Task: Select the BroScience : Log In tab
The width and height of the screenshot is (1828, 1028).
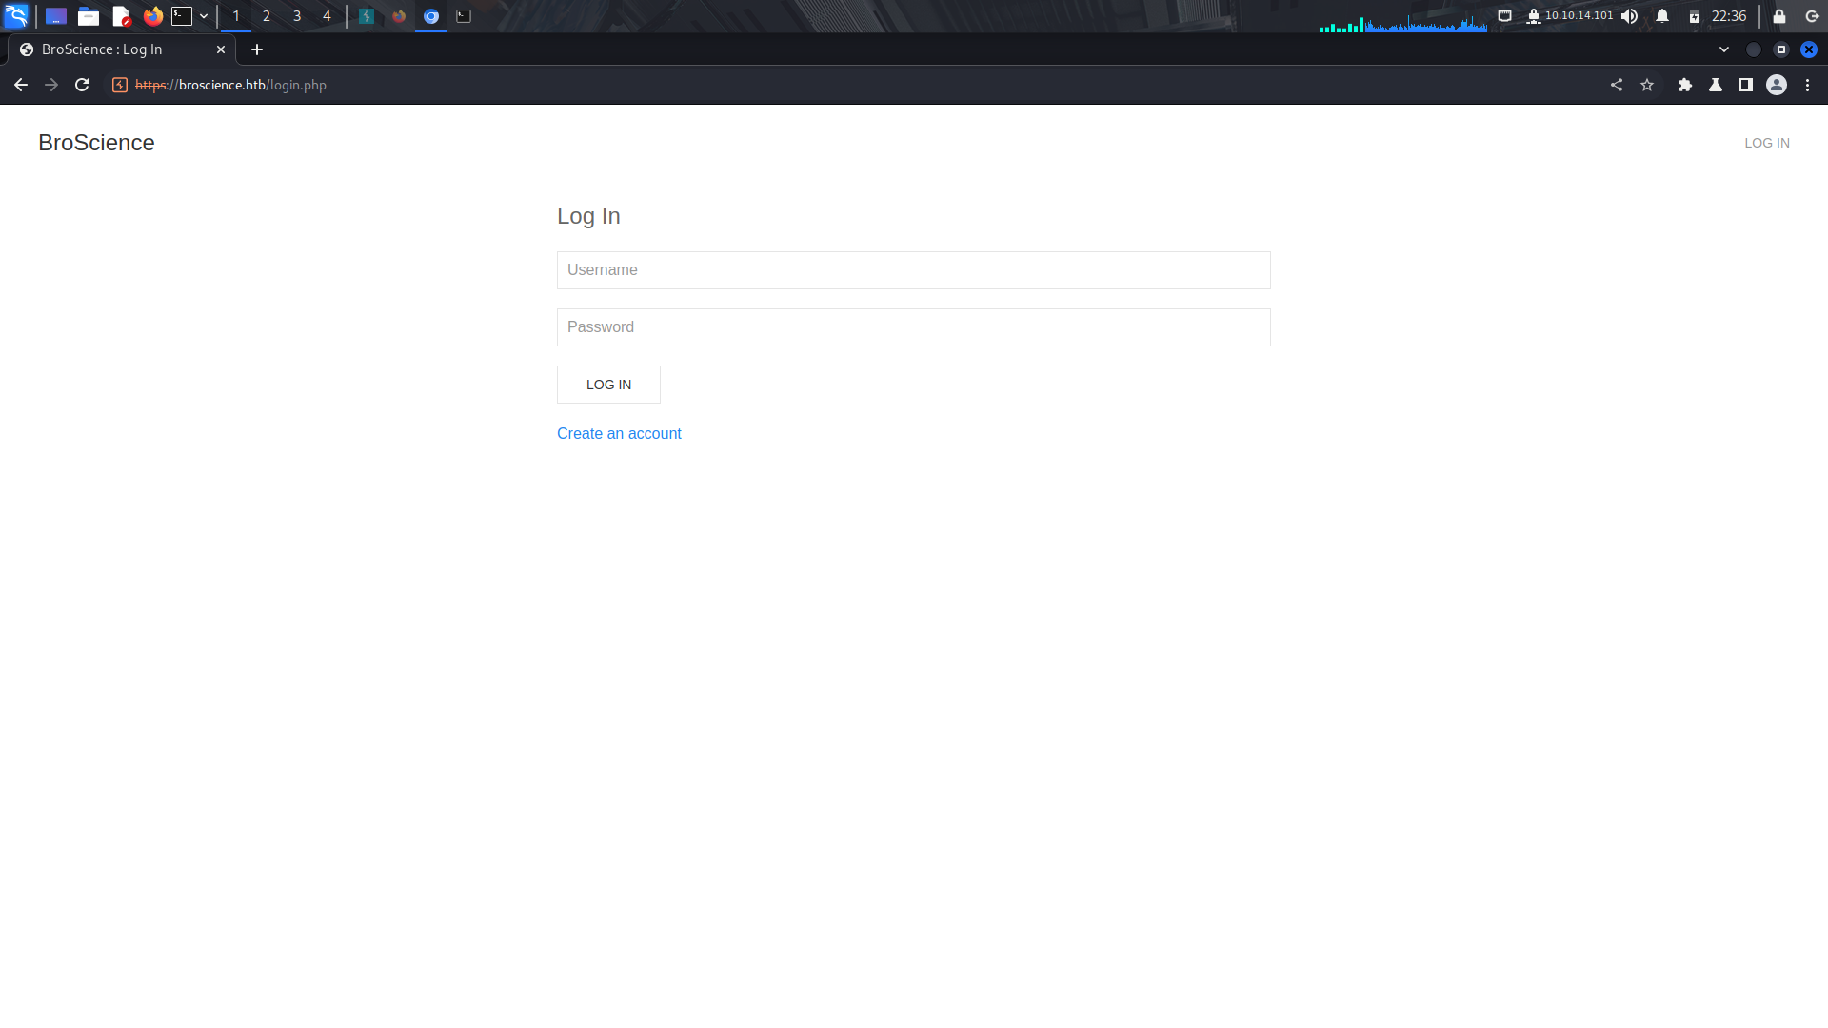Action: coord(114,49)
